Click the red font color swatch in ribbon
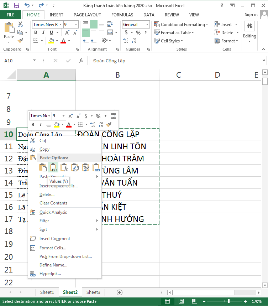Viewport: 268px width, 306px height. coord(63,41)
